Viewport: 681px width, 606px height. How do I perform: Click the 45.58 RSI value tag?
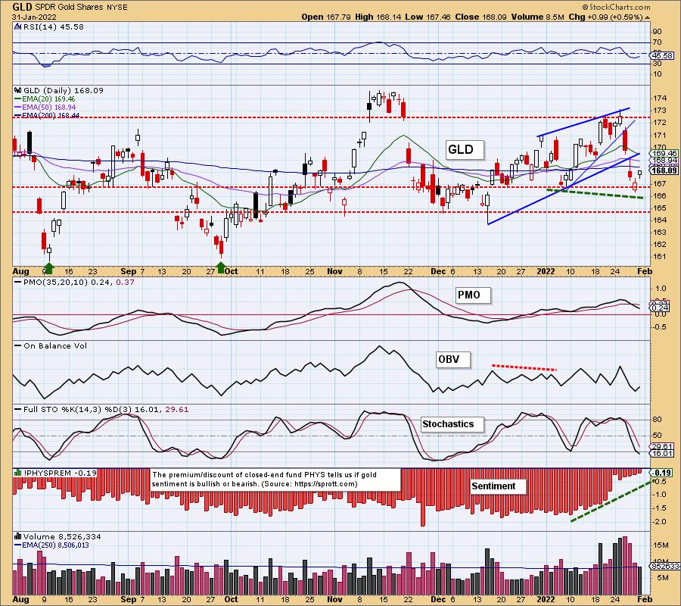pyautogui.click(x=663, y=55)
